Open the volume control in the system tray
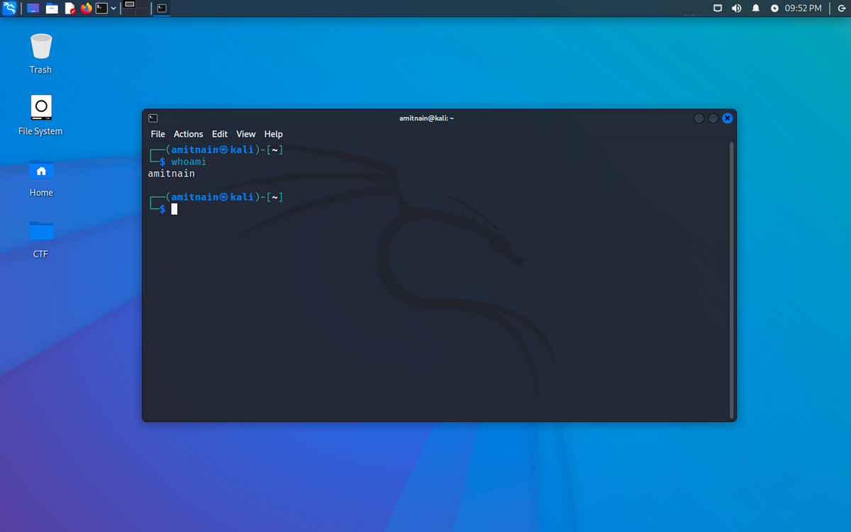The image size is (851, 532). point(736,8)
